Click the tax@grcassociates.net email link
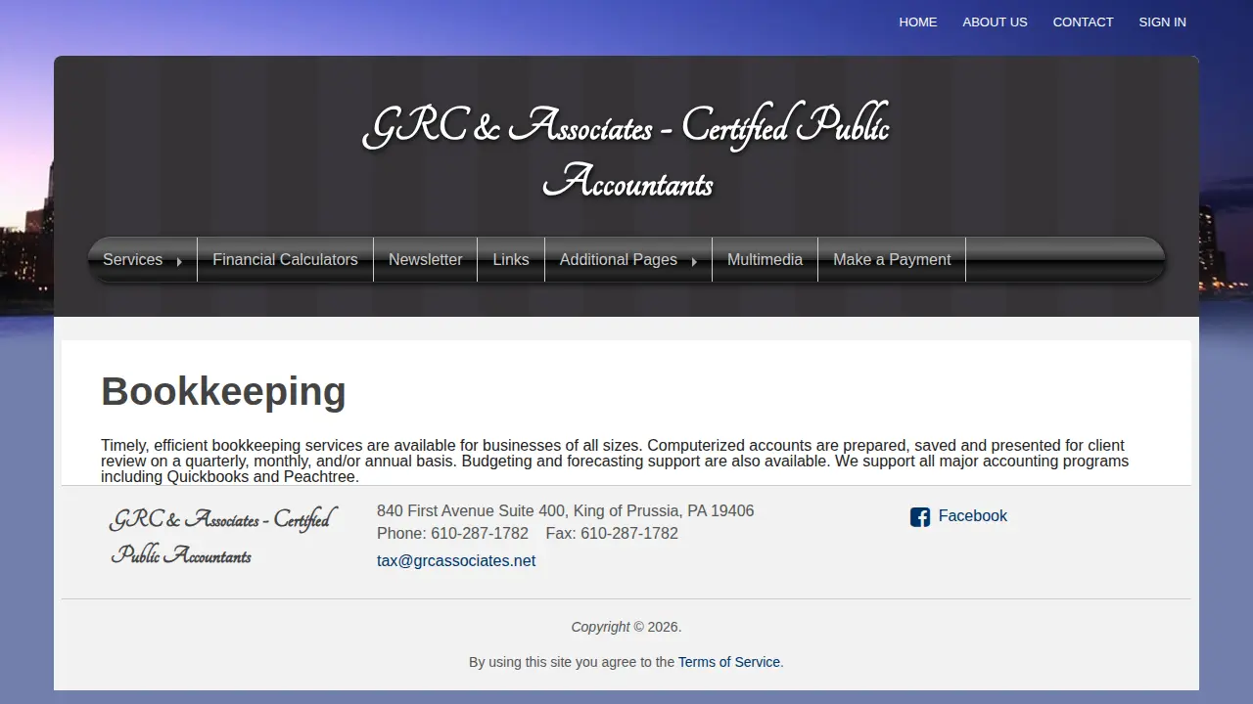 pyautogui.click(x=456, y=560)
